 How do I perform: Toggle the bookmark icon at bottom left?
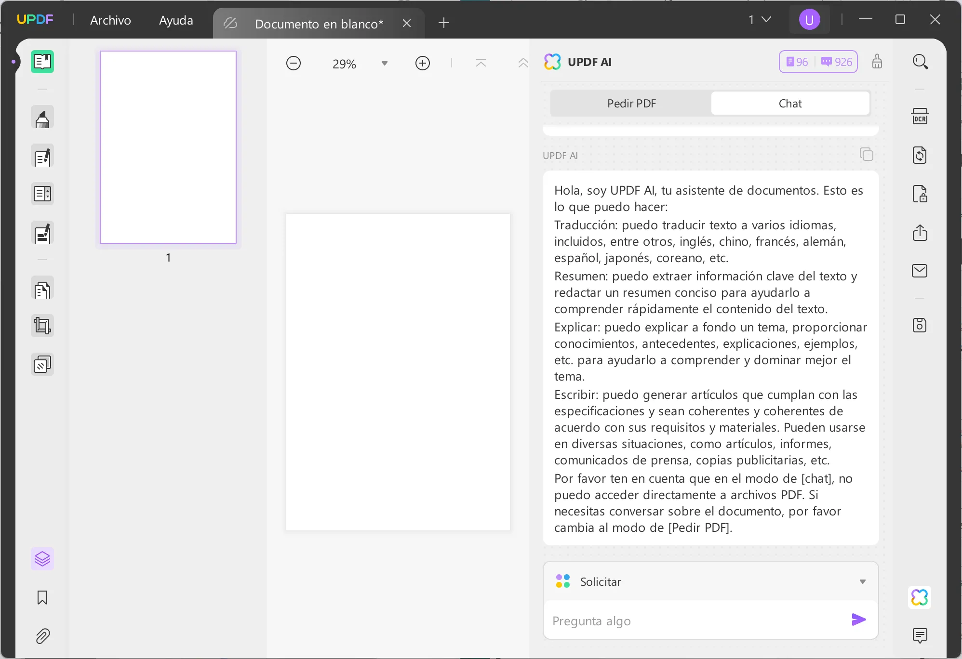pos(41,598)
